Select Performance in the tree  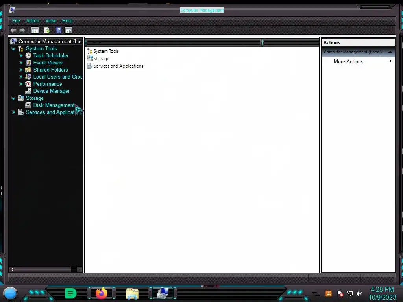[48, 84]
